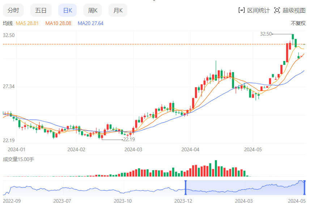310x206 pixels.
Task: Toggle the MA10 28.08 moving average
Action: pos(58,23)
